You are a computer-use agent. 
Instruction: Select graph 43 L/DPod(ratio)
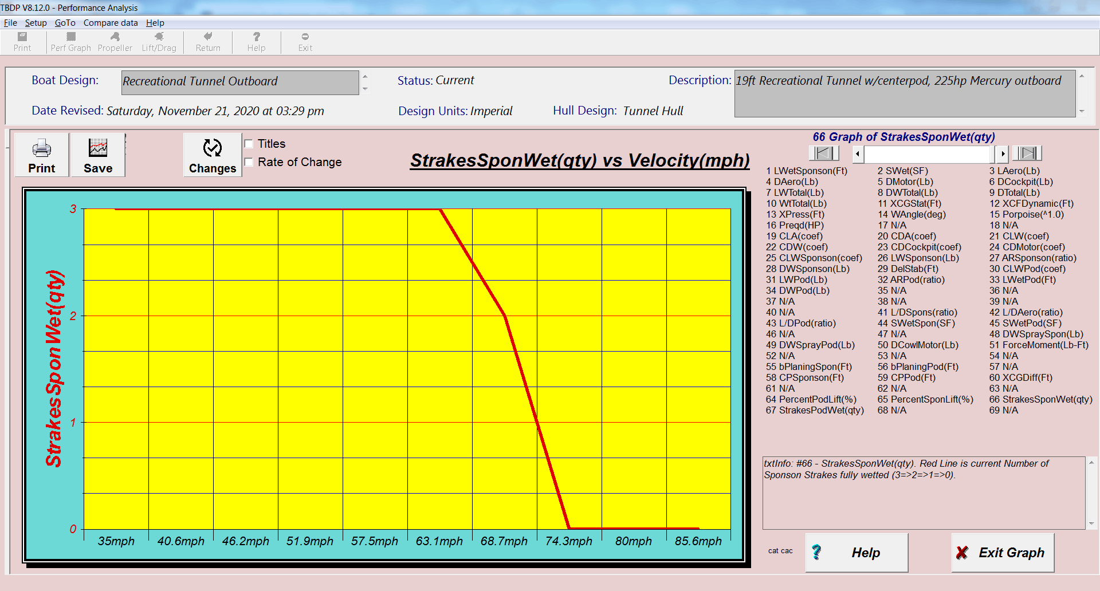tap(800, 323)
